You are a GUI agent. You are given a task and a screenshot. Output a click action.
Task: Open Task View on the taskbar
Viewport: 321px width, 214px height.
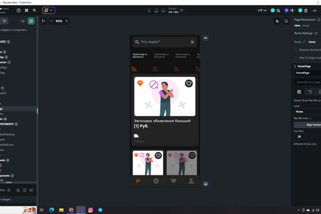click(x=41, y=210)
